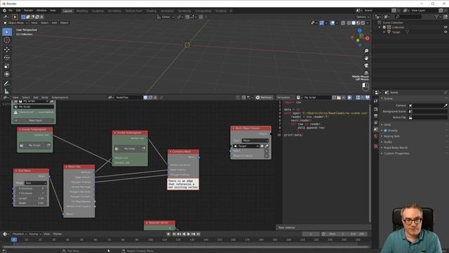Jump to timeline start frame
Screen dimensions: 449x253
(174, 234)
